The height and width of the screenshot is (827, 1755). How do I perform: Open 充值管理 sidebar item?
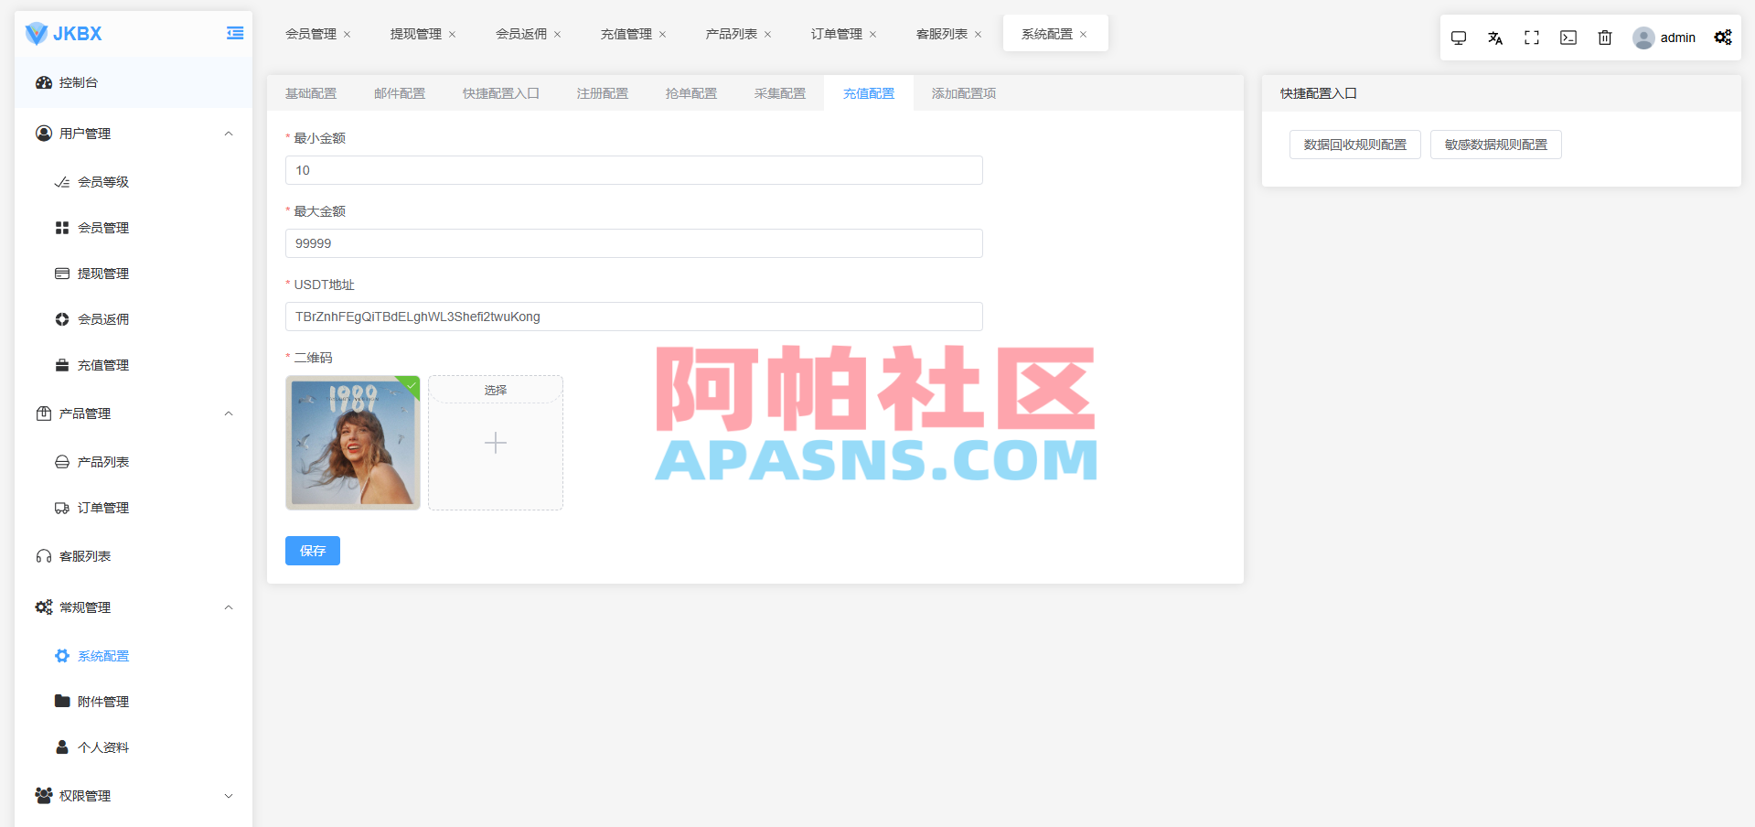[134, 365]
